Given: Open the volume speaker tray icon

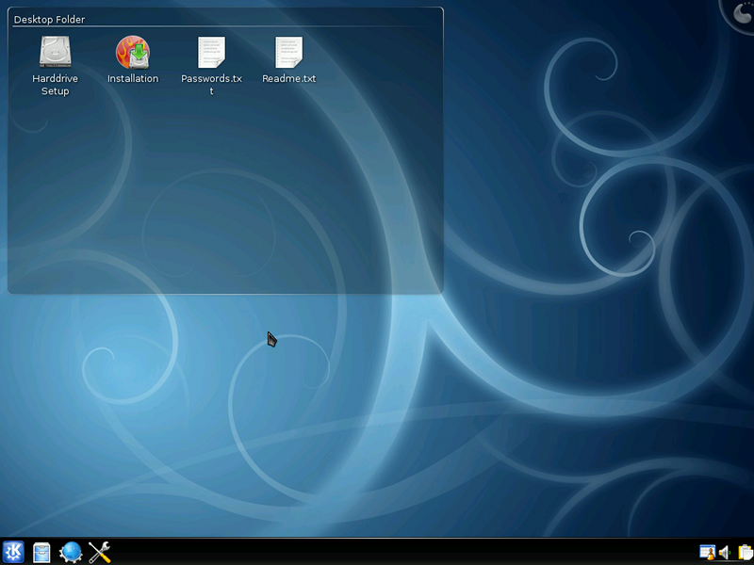Looking at the screenshot, I should point(725,553).
